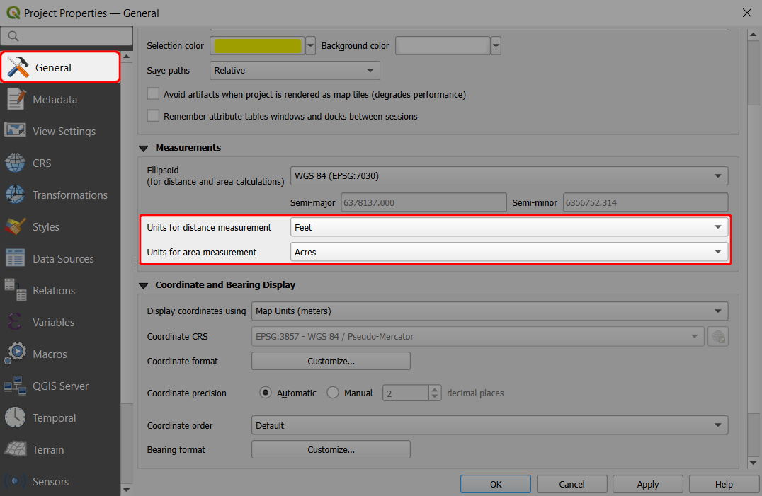Open the Save paths Relative dropdown
762x496 pixels.
(x=295, y=70)
